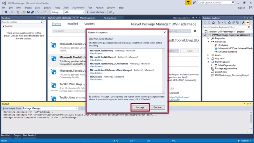Toggle pin on the Toolbox panel
The image size is (254, 143).
pyautogui.click(x=41, y=18)
